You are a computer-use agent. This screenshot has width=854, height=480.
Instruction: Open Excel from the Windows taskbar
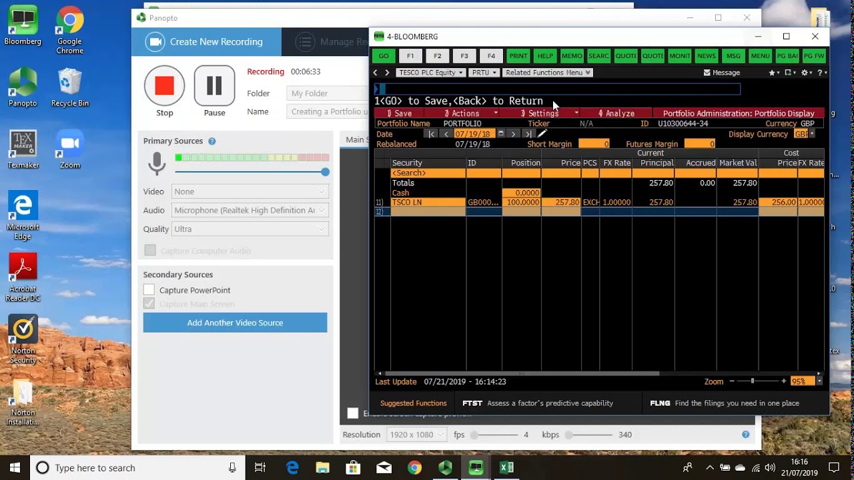[x=506, y=467]
